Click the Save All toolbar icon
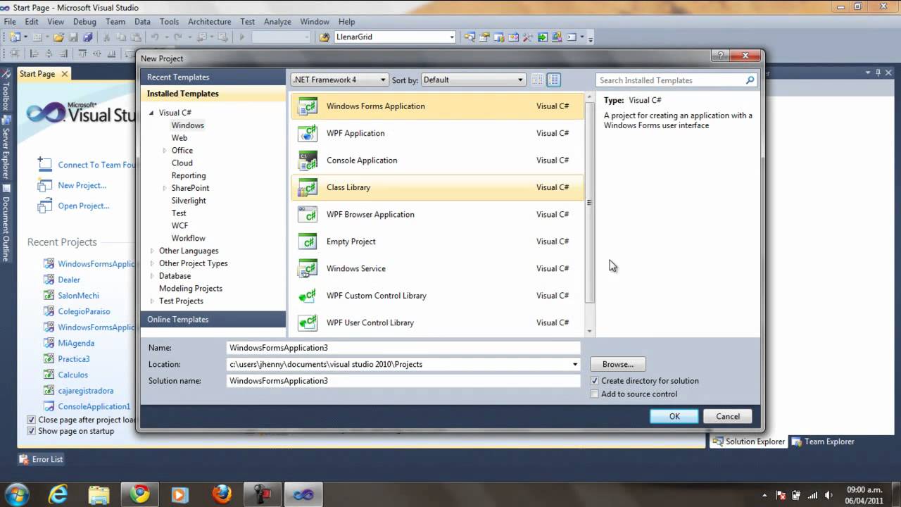The width and height of the screenshot is (901, 507). pos(88,37)
